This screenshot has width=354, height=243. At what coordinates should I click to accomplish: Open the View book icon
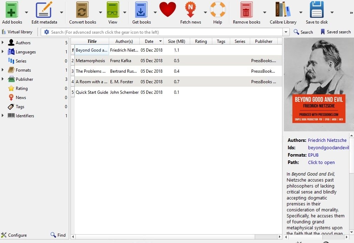(x=113, y=10)
